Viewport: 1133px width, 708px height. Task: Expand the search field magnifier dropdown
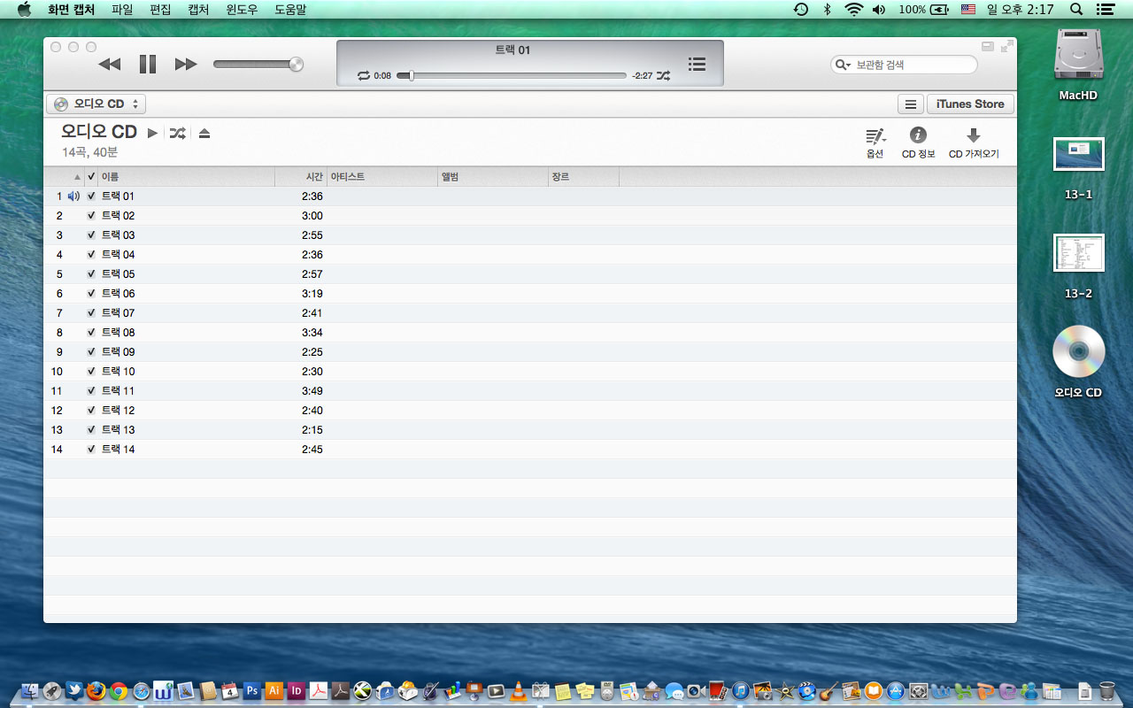pyautogui.click(x=842, y=65)
